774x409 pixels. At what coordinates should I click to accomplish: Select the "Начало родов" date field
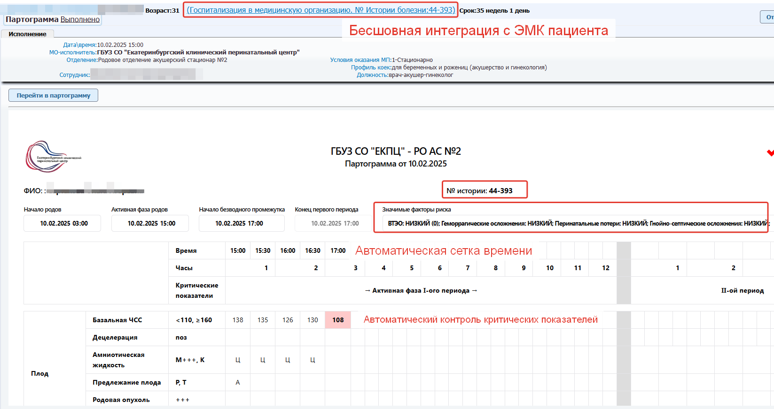pyautogui.click(x=63, y=223)
